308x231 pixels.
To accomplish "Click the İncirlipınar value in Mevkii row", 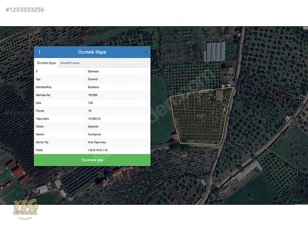I will [x=94, y=134].
